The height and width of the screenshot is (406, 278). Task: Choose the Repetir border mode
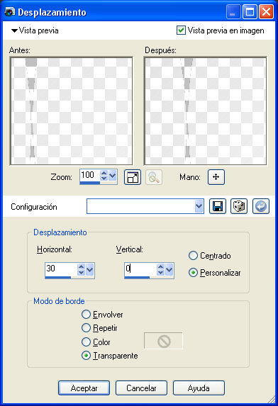click(x=86, y=328)
